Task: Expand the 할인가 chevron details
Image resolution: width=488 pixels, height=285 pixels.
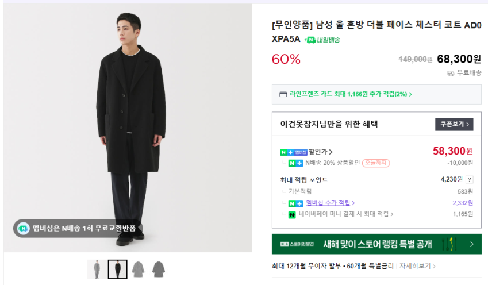Action: pos(331,152)
